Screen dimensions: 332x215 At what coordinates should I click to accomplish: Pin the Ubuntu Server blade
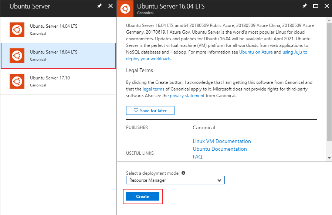coord(99,6)
